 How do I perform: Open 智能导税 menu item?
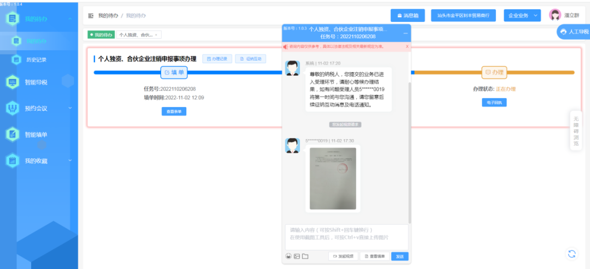pyautogui.click(x=36, y=82)
